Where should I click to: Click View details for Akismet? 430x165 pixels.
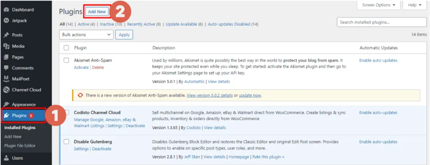tap(219, 81)
